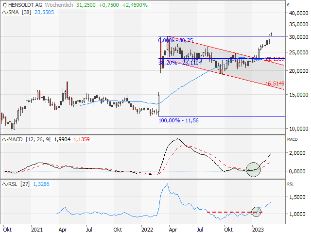Click the MACD axis label 2,0000
Viewport: 311px width, 233px height.
297,153
